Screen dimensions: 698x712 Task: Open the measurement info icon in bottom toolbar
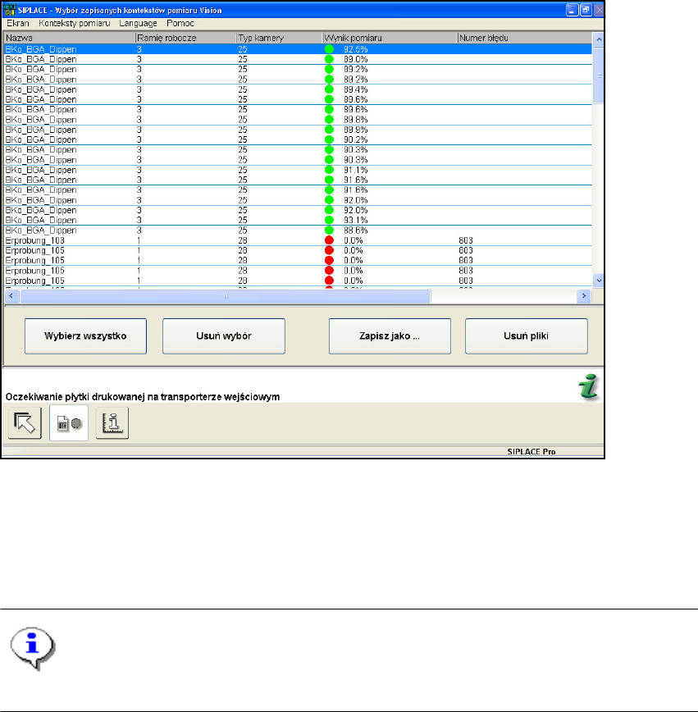[112, 422]
